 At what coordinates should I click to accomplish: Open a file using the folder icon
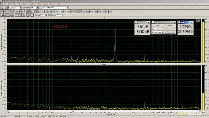[5, 11]
